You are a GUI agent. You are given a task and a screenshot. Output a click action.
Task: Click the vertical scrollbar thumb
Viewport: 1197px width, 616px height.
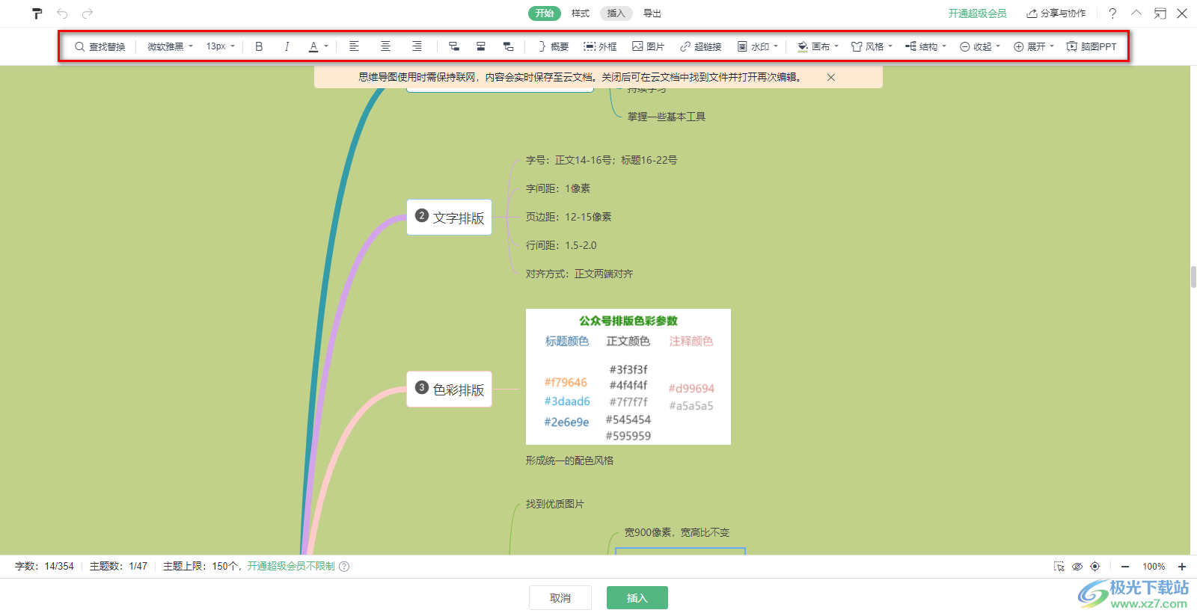(1193, 277)
